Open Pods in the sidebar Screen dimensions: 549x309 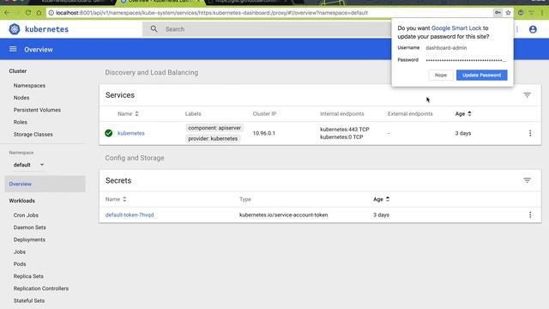pos(20,264)
